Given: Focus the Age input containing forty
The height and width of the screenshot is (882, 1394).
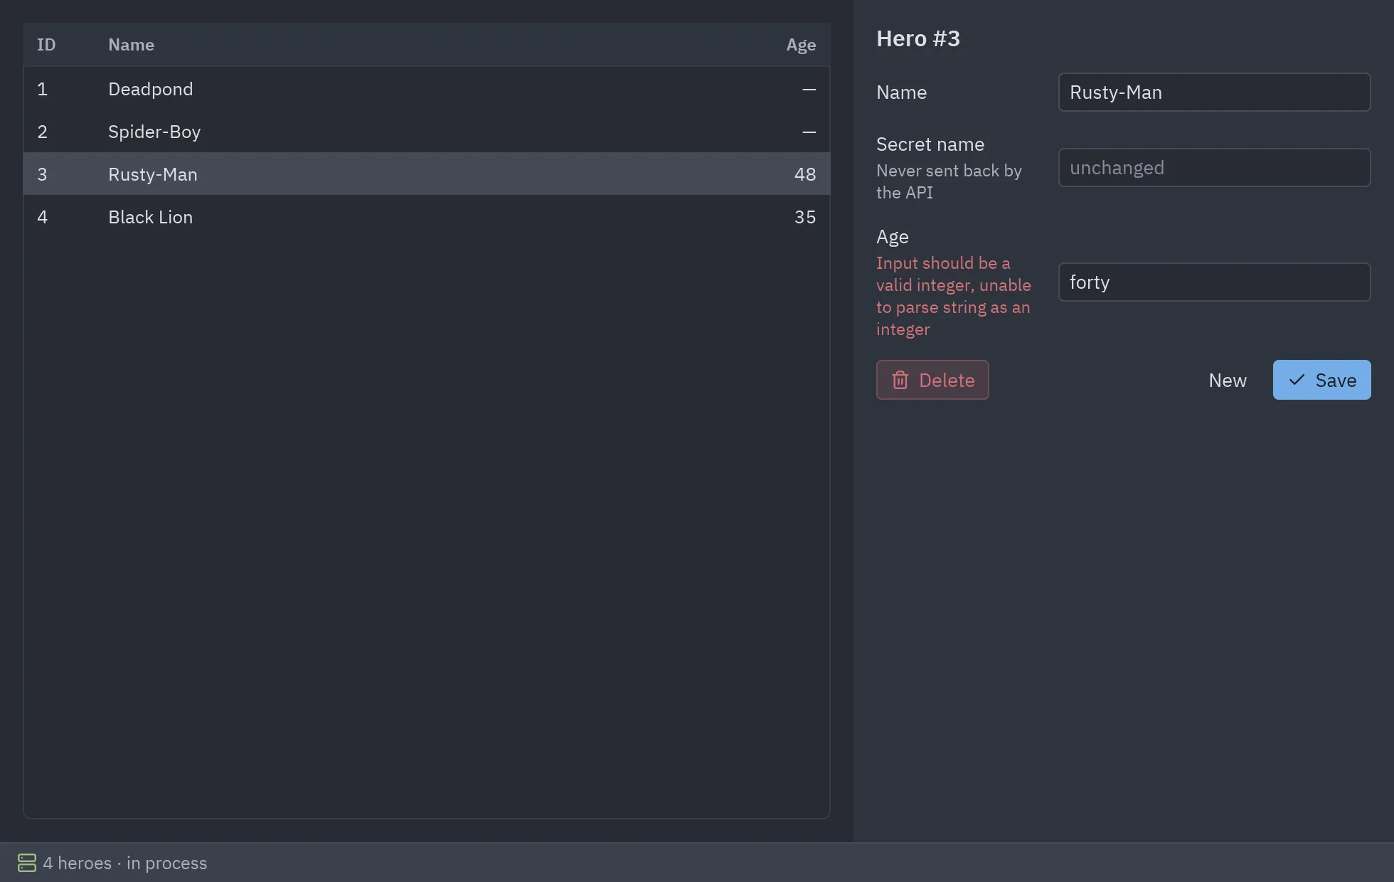Looking at the screenshot, I should click(x=1214, y=282).
